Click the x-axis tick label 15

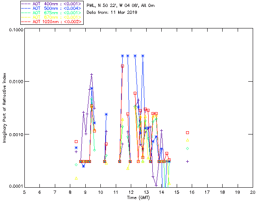[x=177, y=192]
